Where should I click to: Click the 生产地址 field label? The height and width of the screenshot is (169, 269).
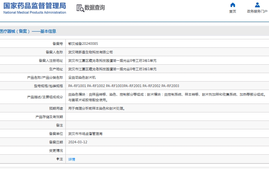56,69
